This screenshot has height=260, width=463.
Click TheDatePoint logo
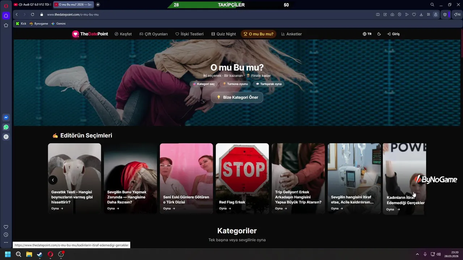coord(90,34)
